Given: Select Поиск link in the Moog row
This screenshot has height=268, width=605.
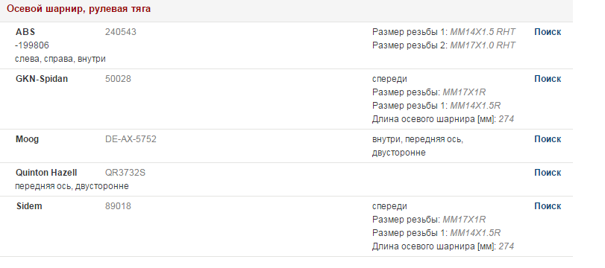Looking at the screenshot, I should [x=548, y=139].
